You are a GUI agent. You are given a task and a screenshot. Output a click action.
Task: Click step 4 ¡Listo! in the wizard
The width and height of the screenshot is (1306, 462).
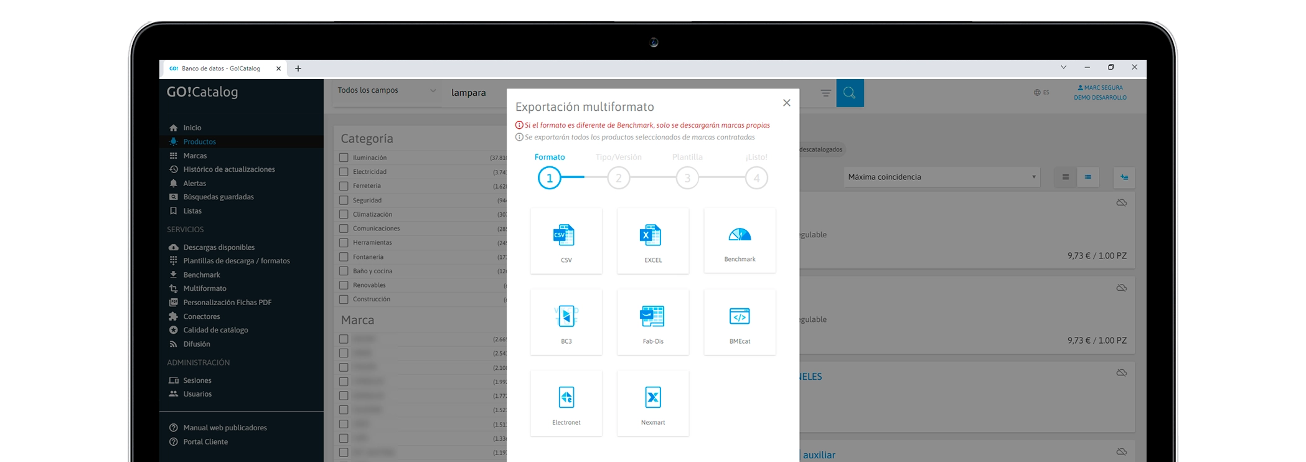(x=756, y=178)
